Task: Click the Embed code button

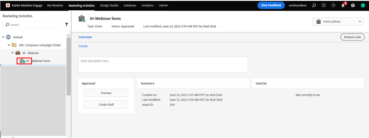Action: pyautogui.click(x=352, y=37)
